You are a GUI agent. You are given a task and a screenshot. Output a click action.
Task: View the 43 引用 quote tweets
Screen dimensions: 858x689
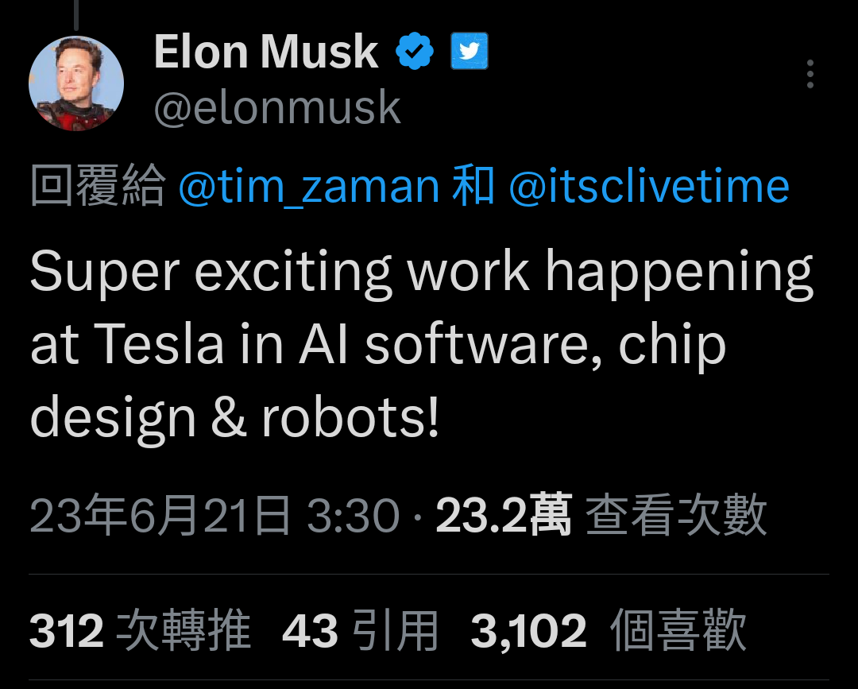(x=360, y=630)
